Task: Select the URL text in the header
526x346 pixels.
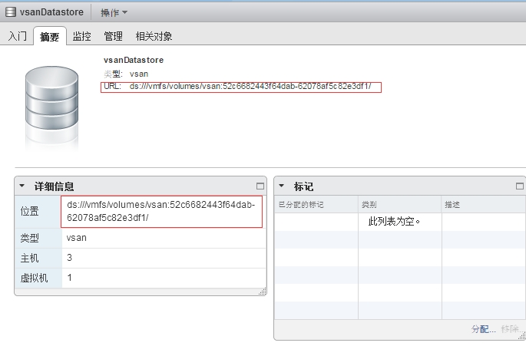Action: (x=250, y=87)
